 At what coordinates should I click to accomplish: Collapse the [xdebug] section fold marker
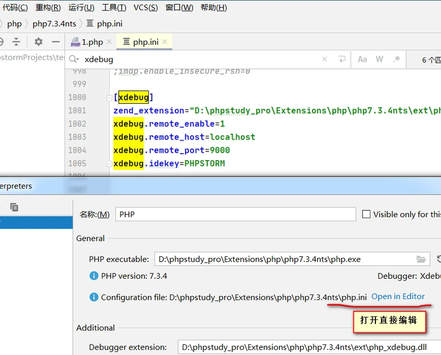click(109, 98)
